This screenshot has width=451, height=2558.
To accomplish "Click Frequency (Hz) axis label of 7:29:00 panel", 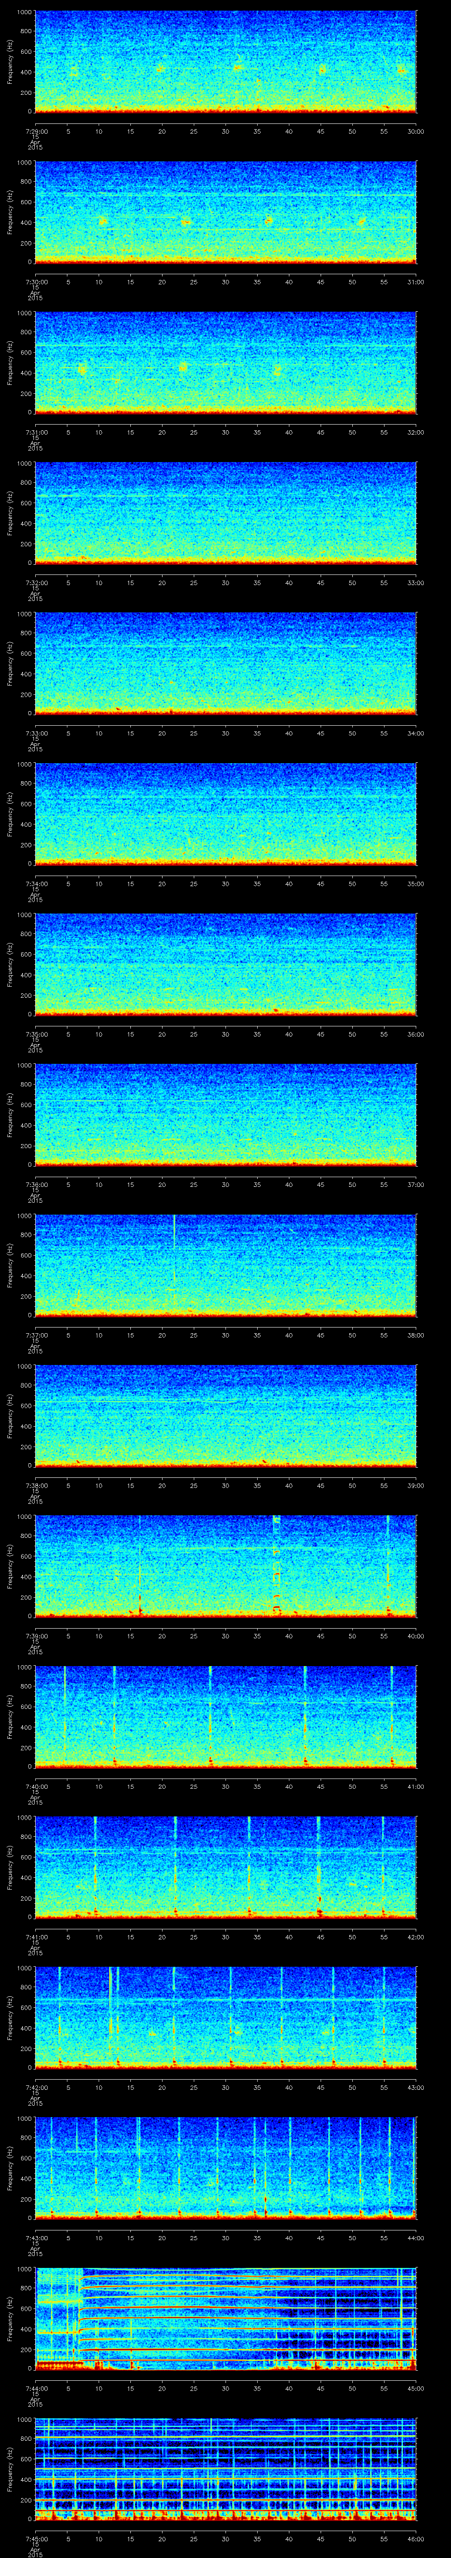I will tap(10, 62).
